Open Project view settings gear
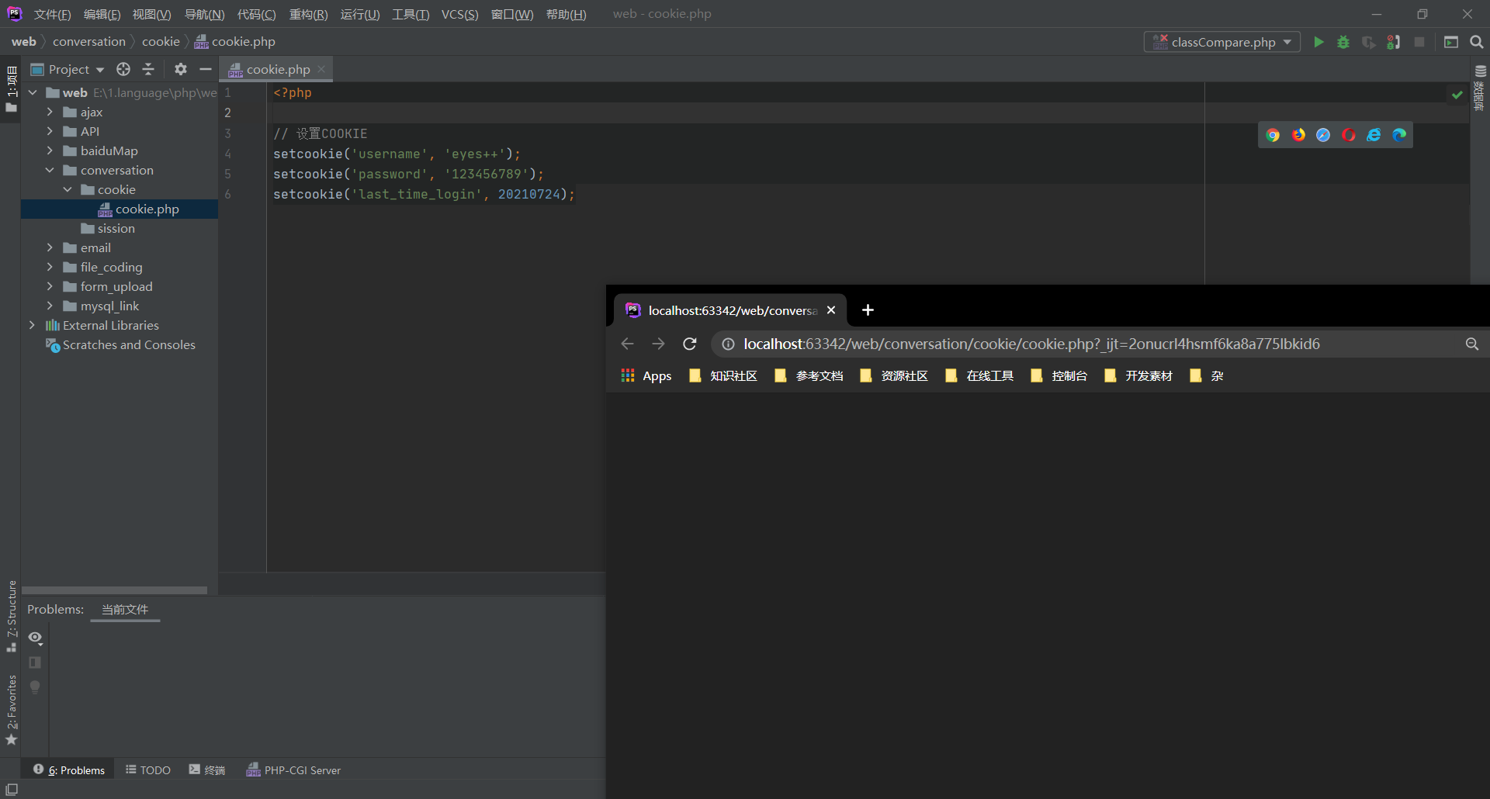Viewport: 1490px width, 799px height. pyautogui.click(x=180, y=69)
